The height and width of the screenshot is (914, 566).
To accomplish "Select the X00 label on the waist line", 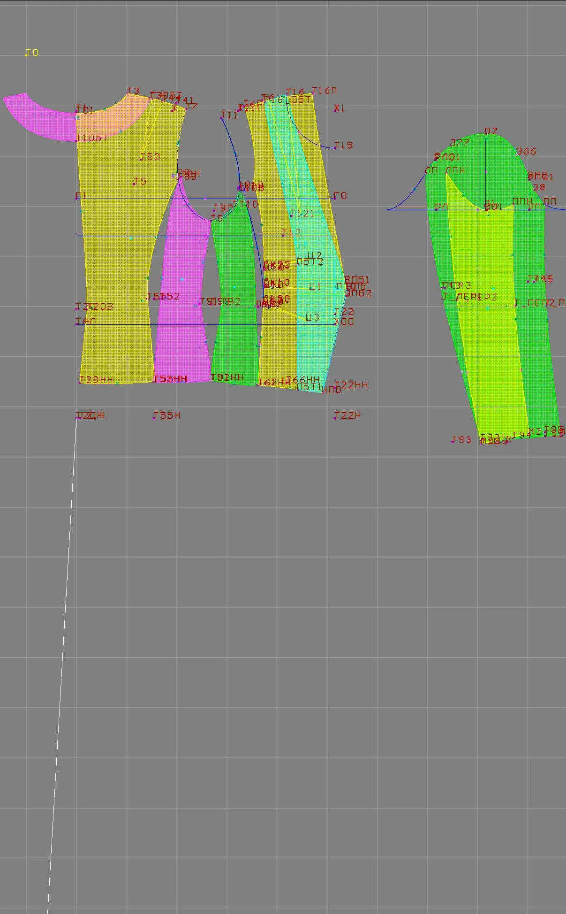I will click(345, 322).
